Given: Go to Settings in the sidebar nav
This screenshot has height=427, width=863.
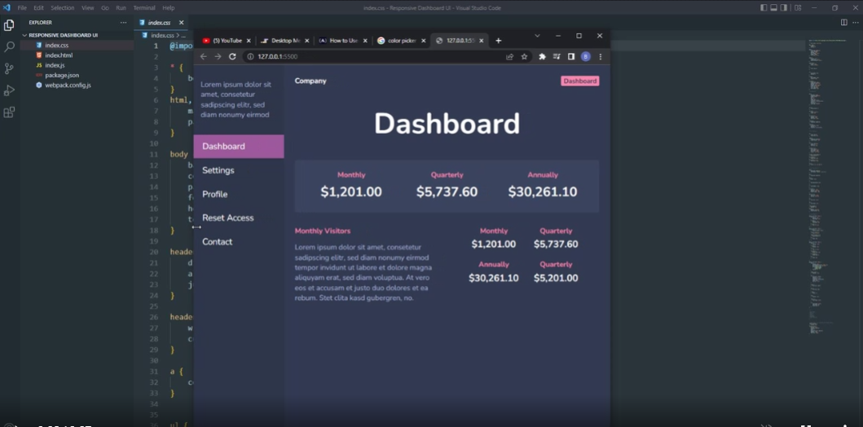Looking at the screenshot, I should (218, 170).
